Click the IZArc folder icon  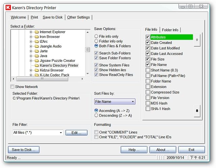pyautogui.click(x=37, y=41)
